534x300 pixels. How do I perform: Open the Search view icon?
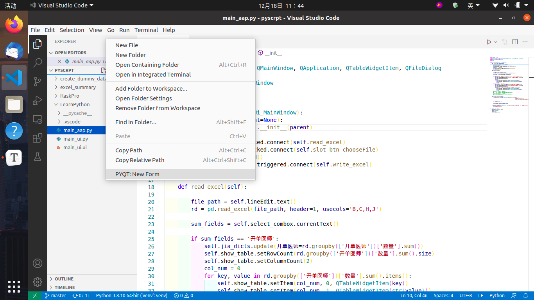pyautogui.click(x=38, y=62)
